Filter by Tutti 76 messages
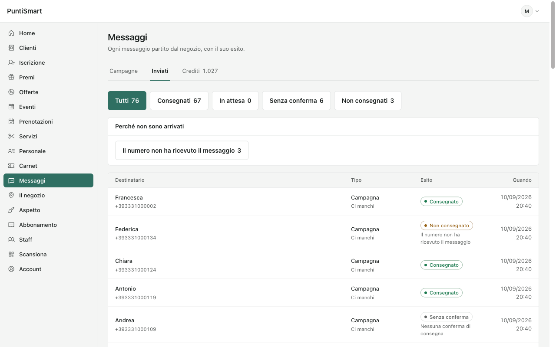This screenshot has height=347, width=556. click(x=127, y=101)
